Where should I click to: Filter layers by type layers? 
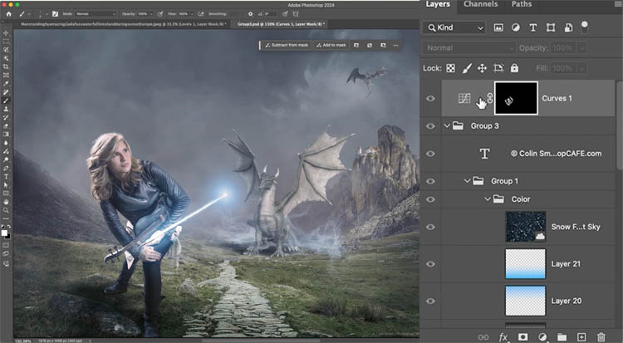click(533, 27)
